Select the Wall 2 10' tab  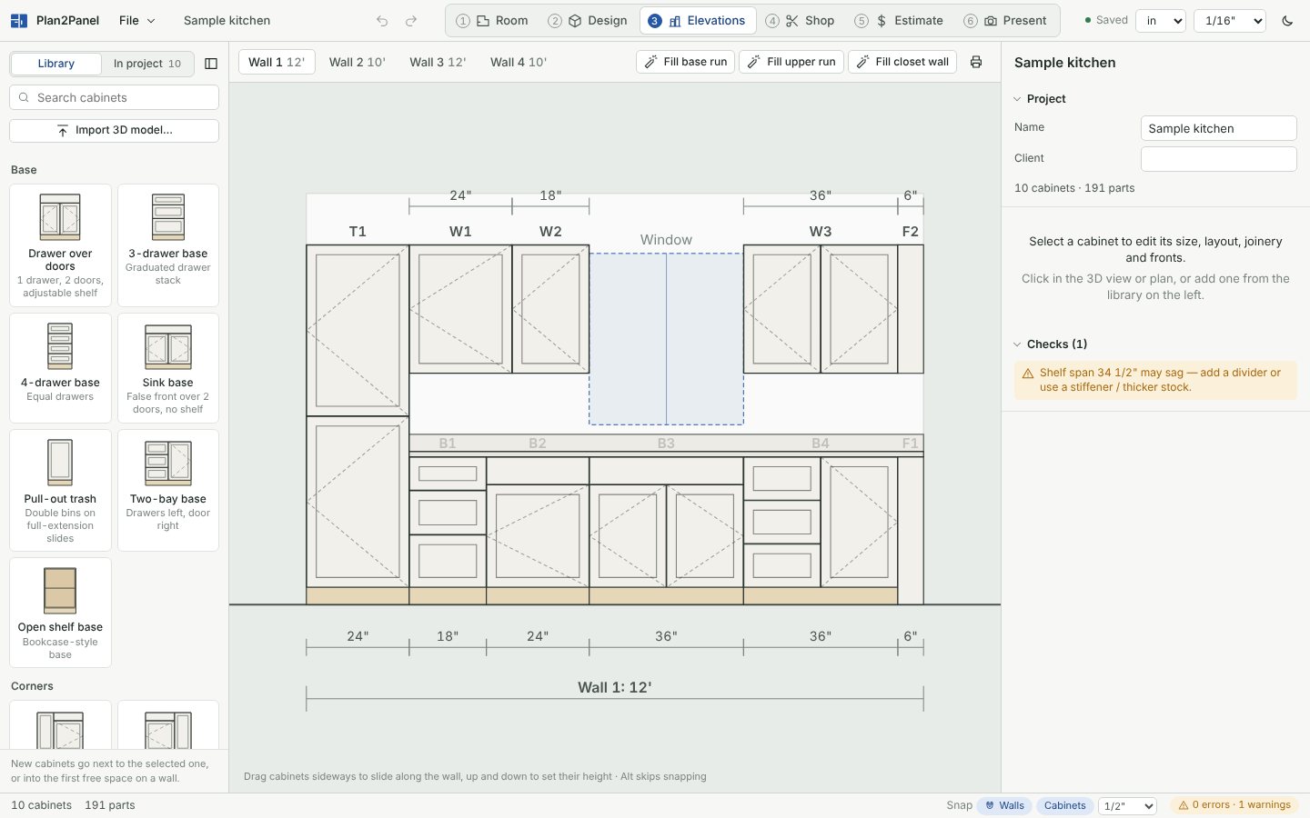[358, 62]
